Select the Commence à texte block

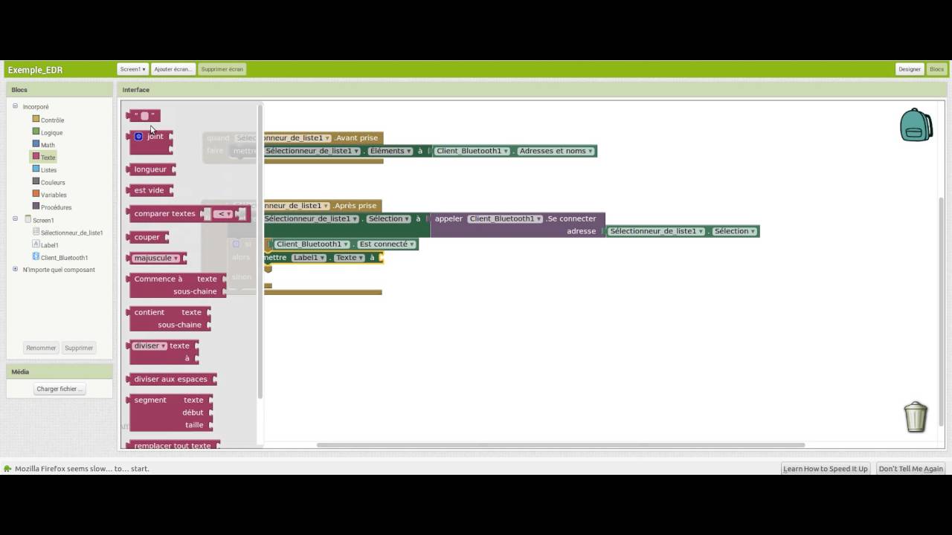coord(178,285)
